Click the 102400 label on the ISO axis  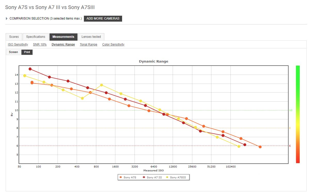[231, 167]
